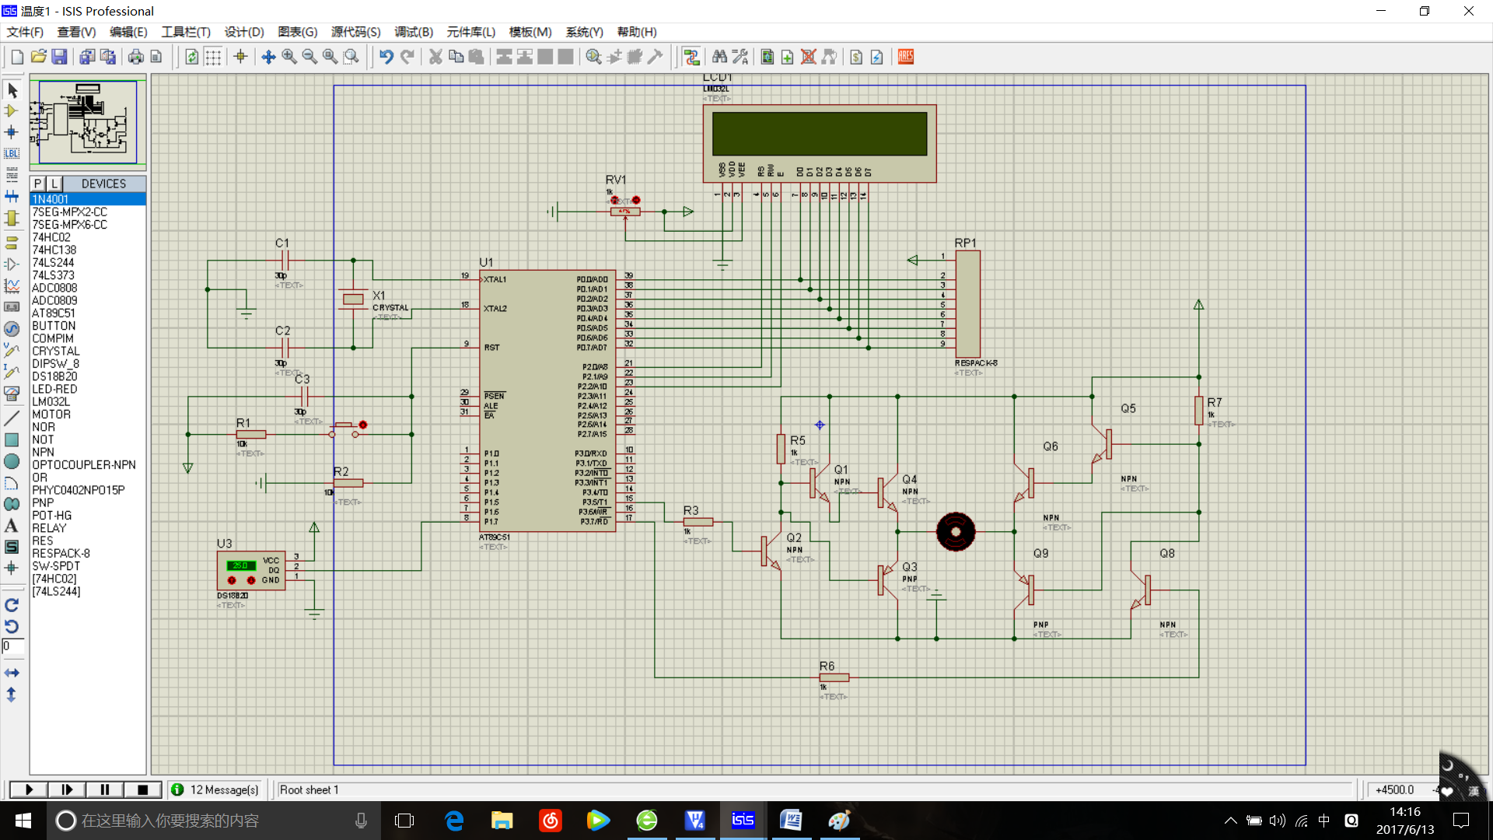Select Buses mode tool
Screen dimensions: 1493x840
point(12,196)
